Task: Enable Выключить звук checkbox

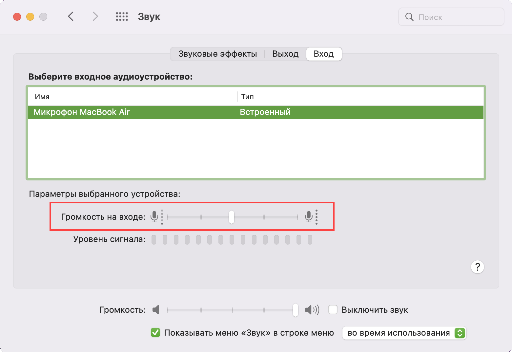Action: point(333,309)
